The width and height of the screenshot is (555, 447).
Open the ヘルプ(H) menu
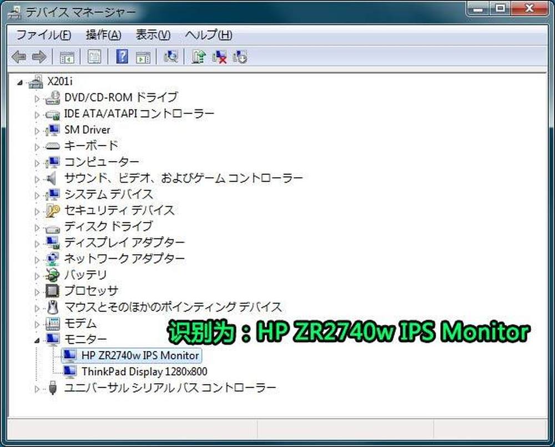[x=209, y=35]
